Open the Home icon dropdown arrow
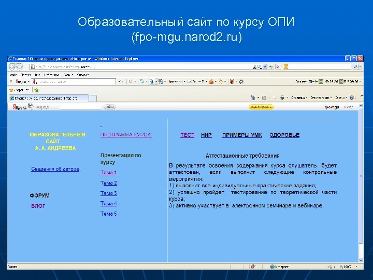 (x=258, y=98)
